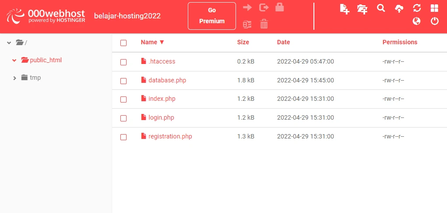This screenshot has width=447, height=213.
Task: Click the 0.2 kB size value
Action: coord(246,61)
